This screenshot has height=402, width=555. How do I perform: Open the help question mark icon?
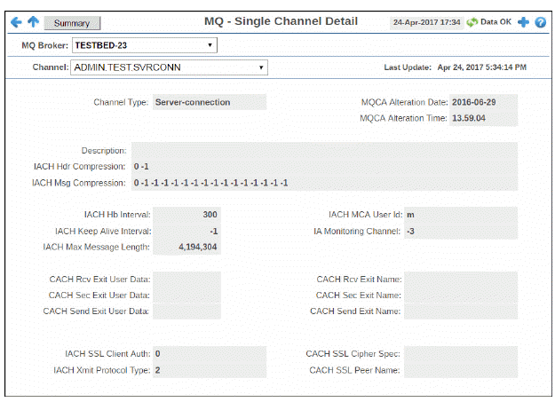541,22
